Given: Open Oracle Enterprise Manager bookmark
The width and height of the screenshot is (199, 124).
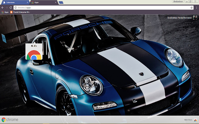Looking at the screenshot, I should point(20,12).
